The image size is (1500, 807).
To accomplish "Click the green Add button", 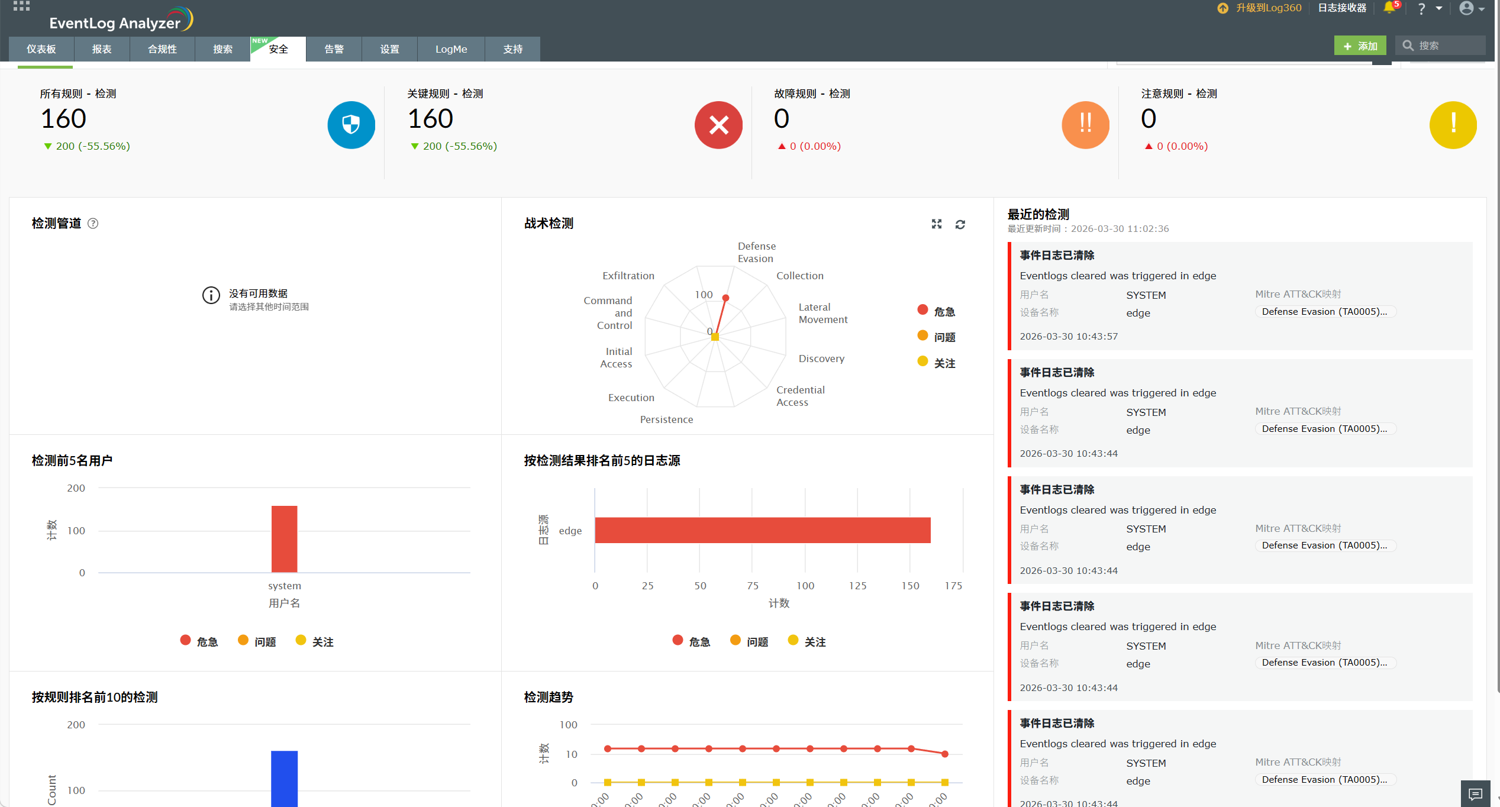I will pos(1360,46).
